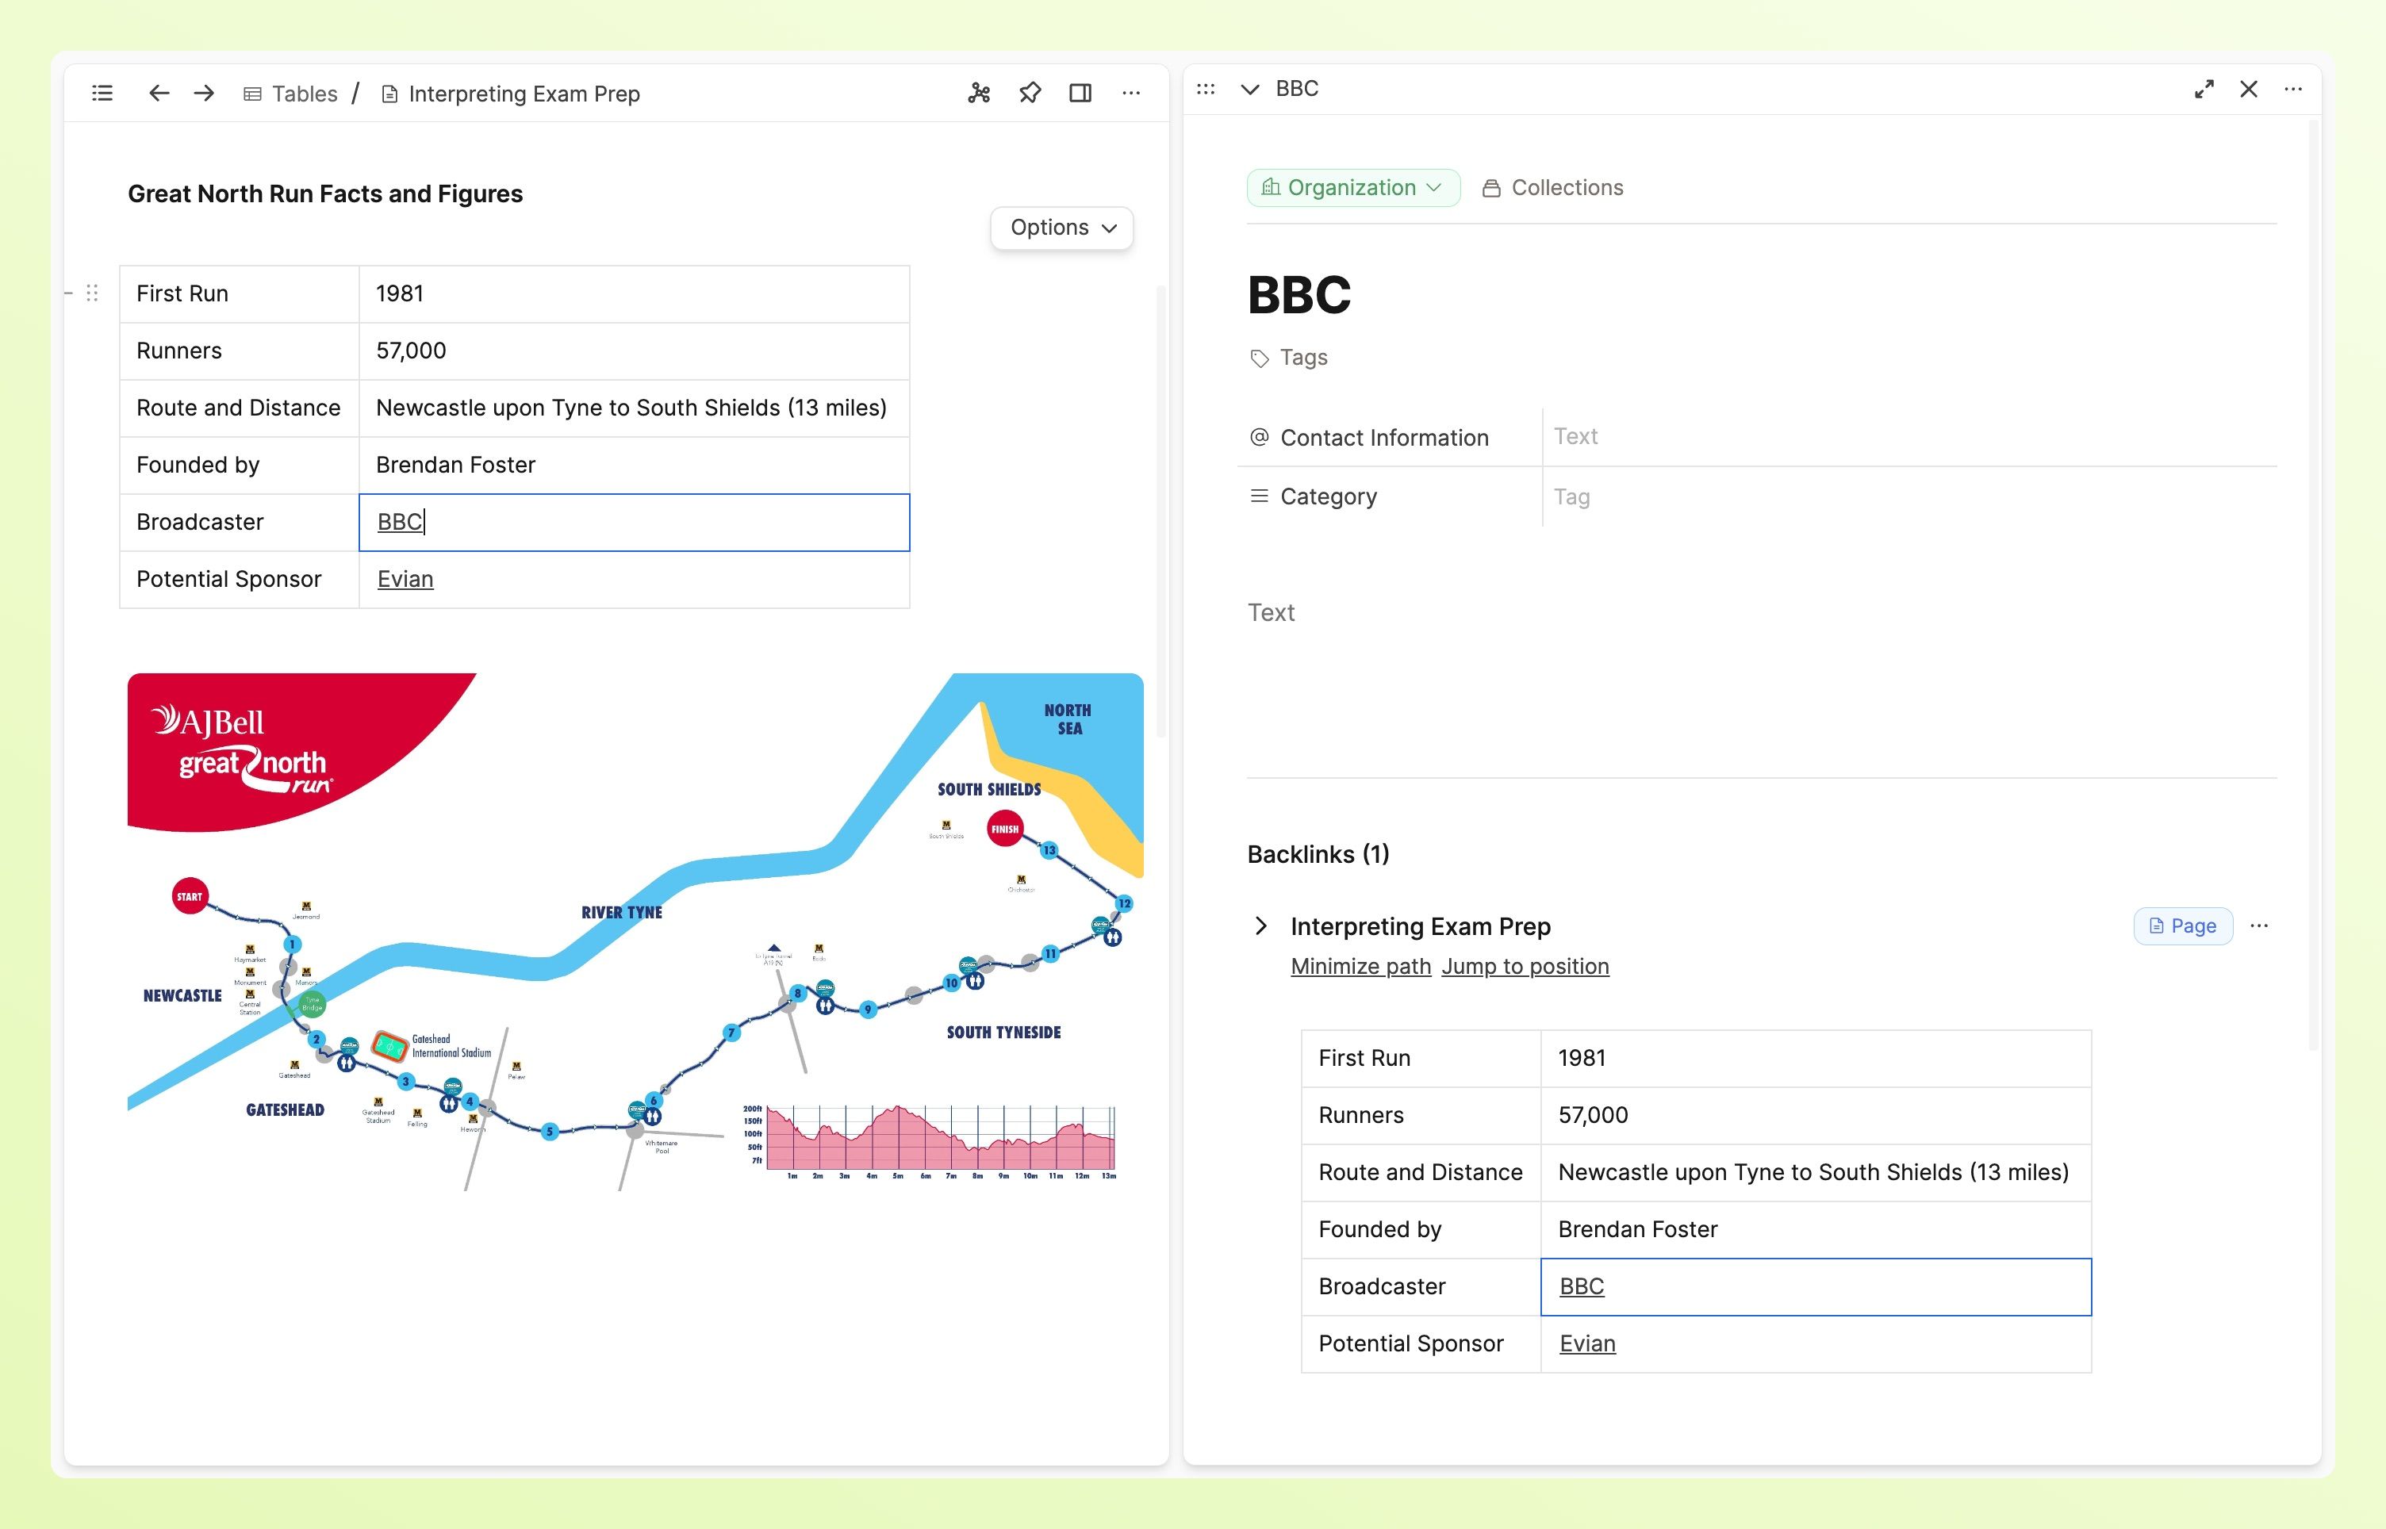This screenshot has width=2386, height=1529.
Task: Open the sidebar list menu icon
Action: tap(102, 94)
